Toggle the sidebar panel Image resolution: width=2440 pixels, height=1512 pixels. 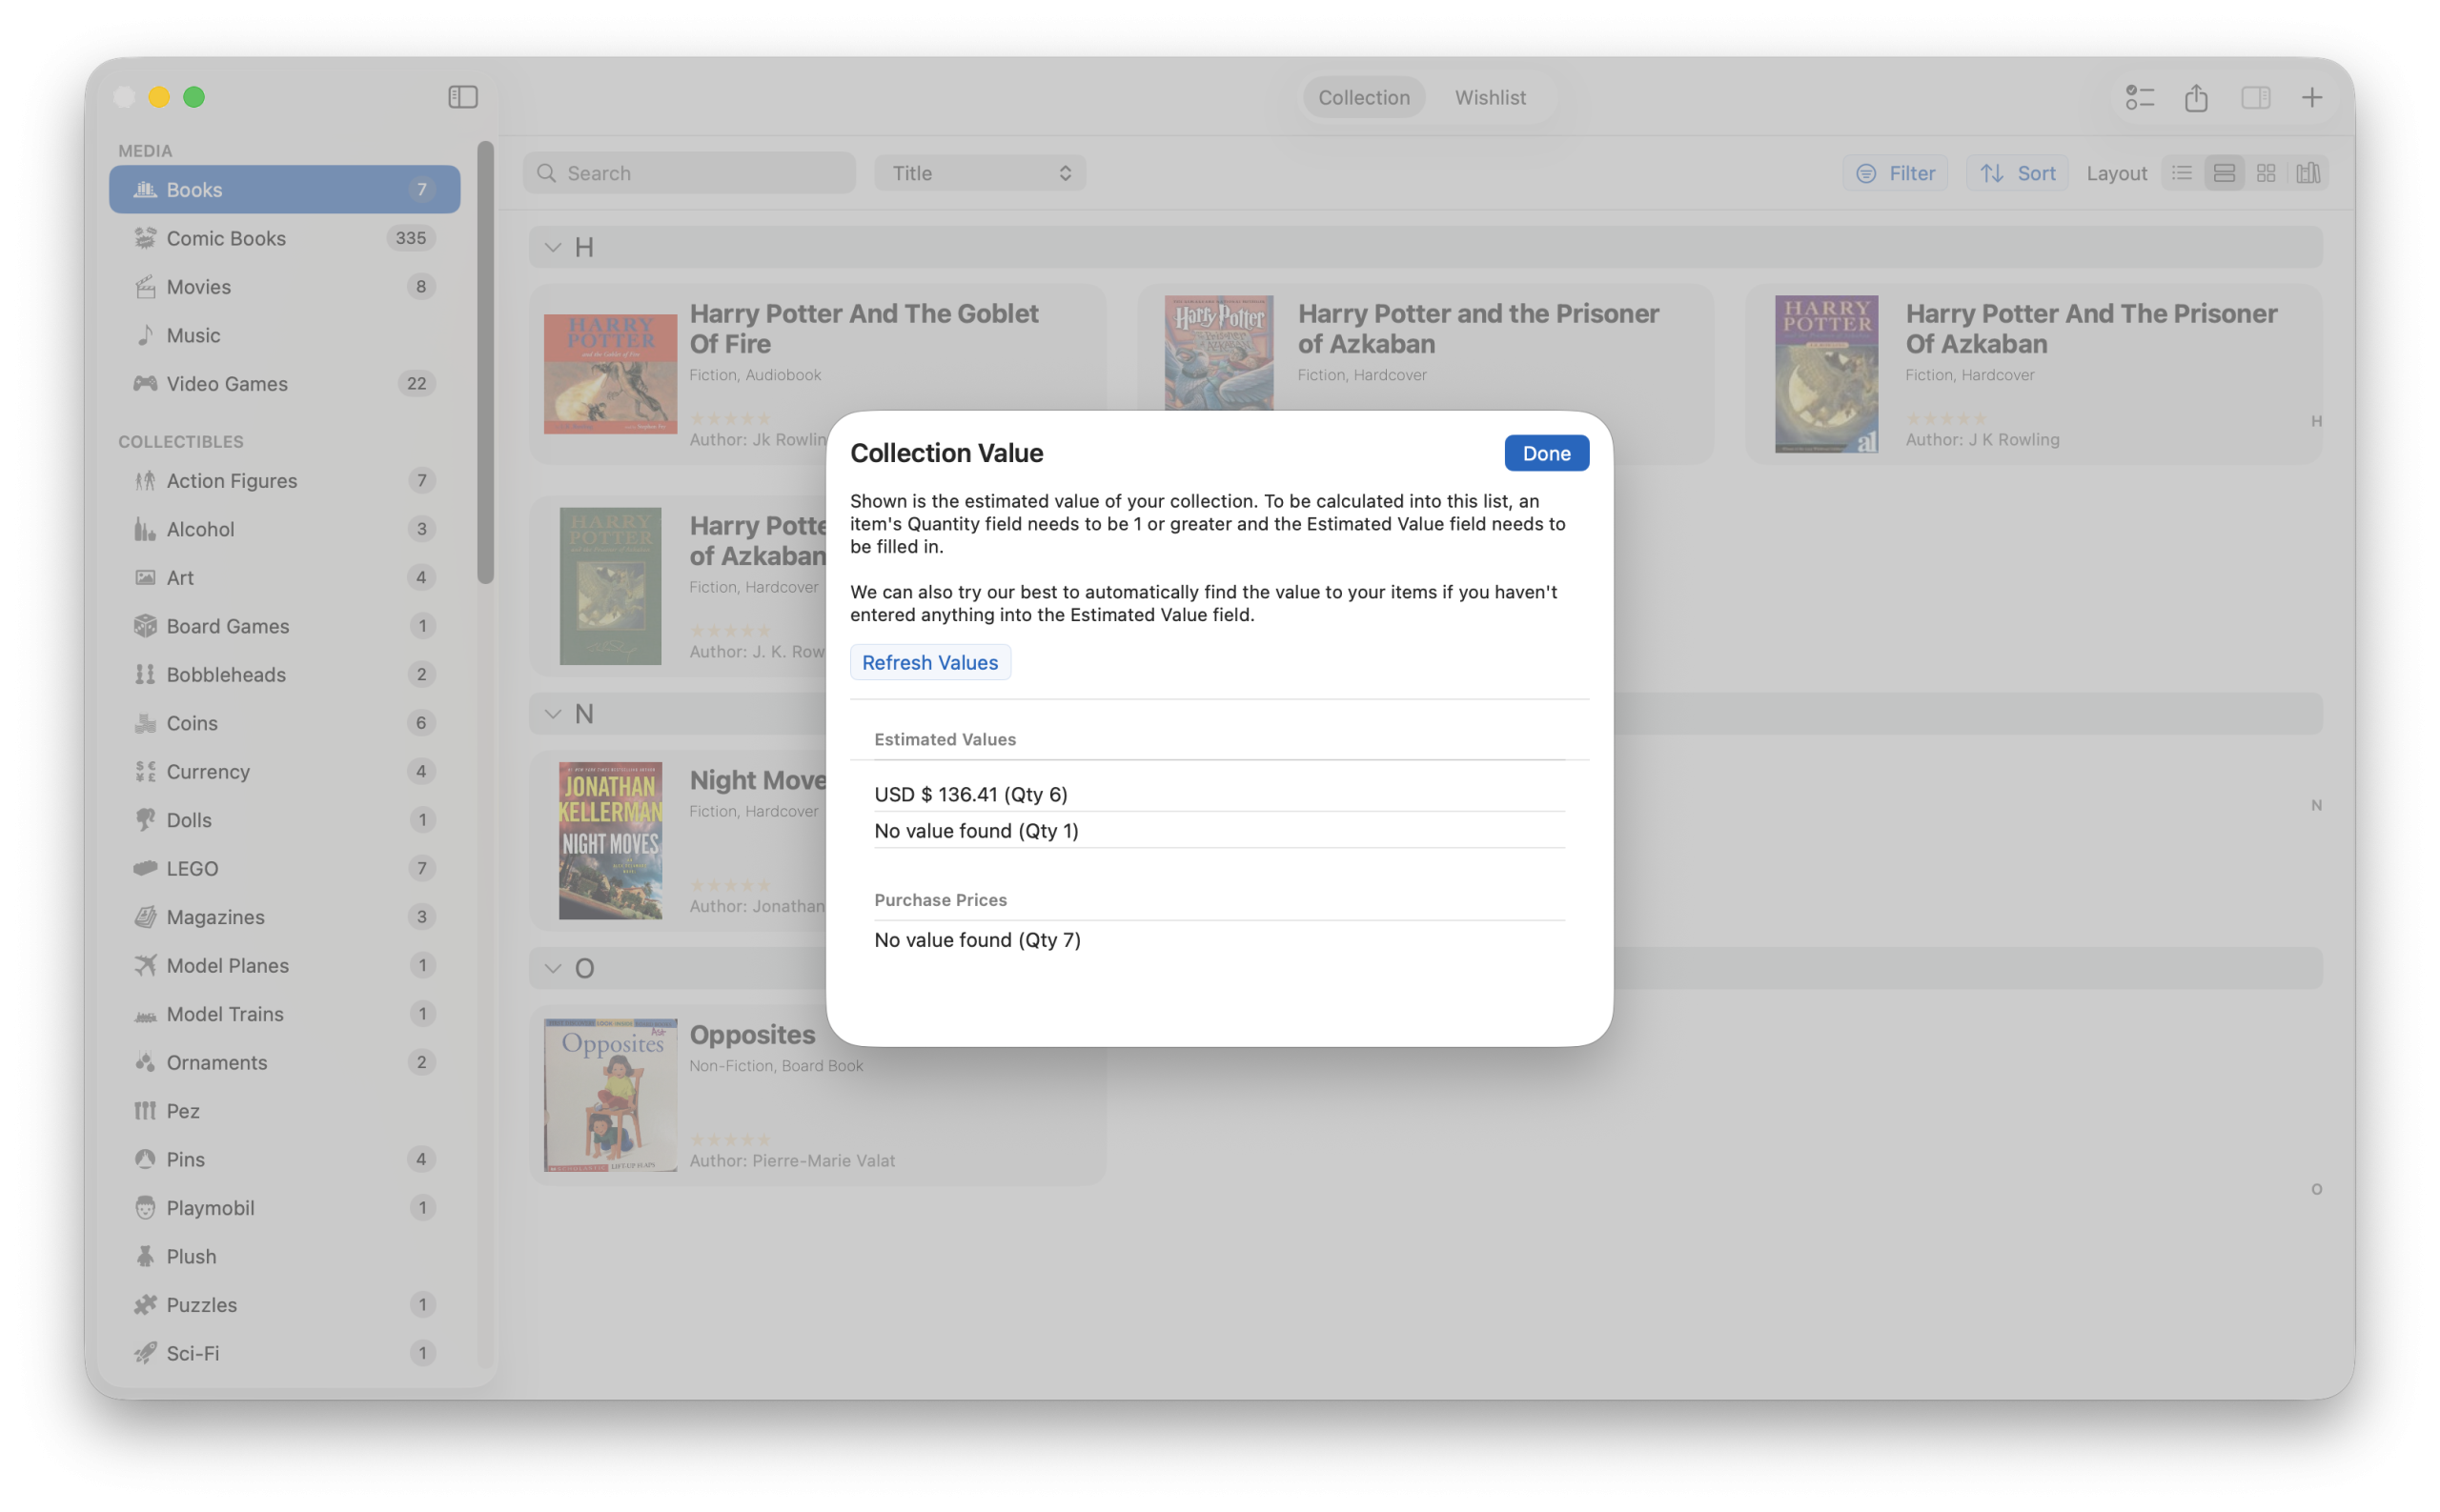(462, 97)
